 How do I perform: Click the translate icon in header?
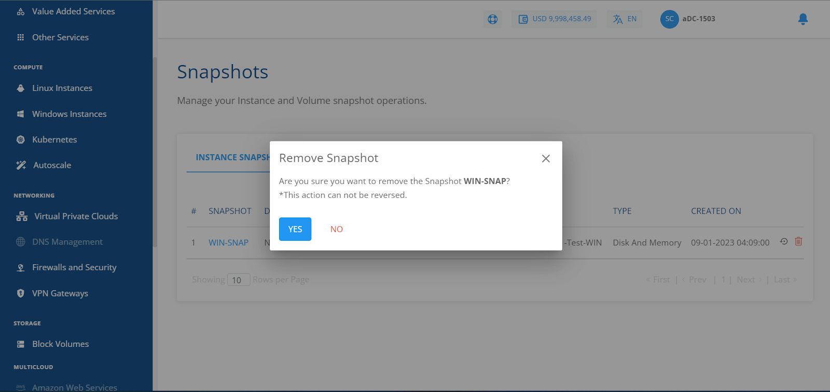tap(618, 19)
